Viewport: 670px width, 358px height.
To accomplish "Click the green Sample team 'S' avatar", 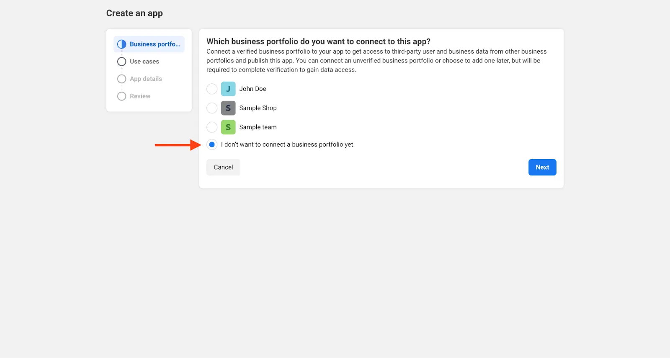I will click(x=228, y=127).
